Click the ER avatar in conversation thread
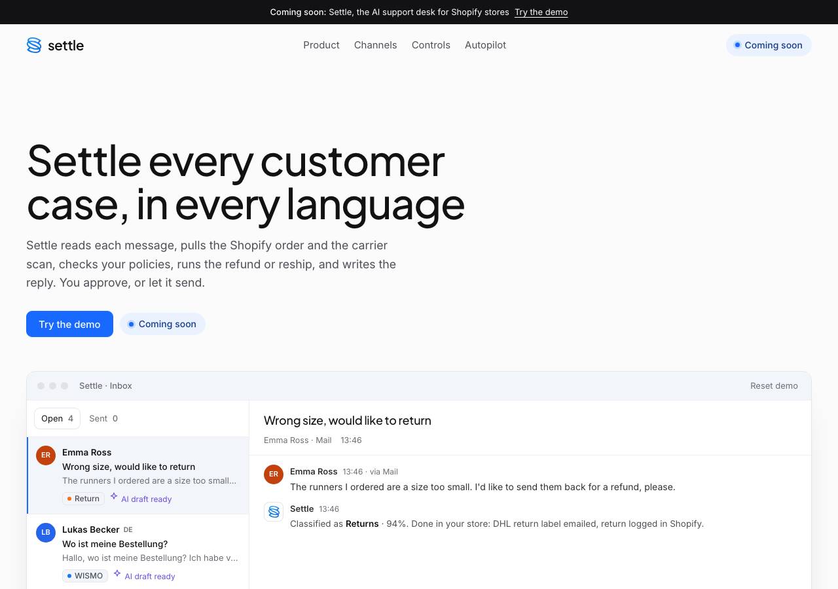Screen dimensions: 838x589 [x=274, y=474]
